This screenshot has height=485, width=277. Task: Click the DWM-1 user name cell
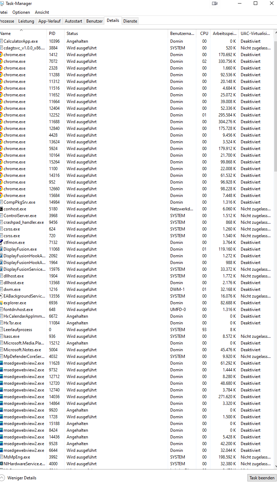177,289
